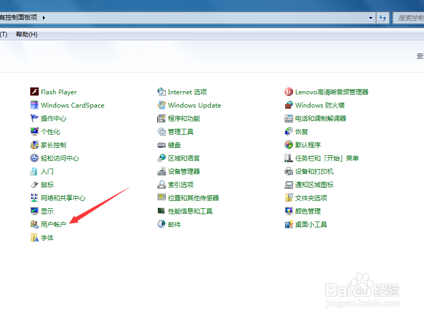This screenshot has width=424, height=318.
Task: Open 性能信息和工具
Action: (x=191, y=211)
